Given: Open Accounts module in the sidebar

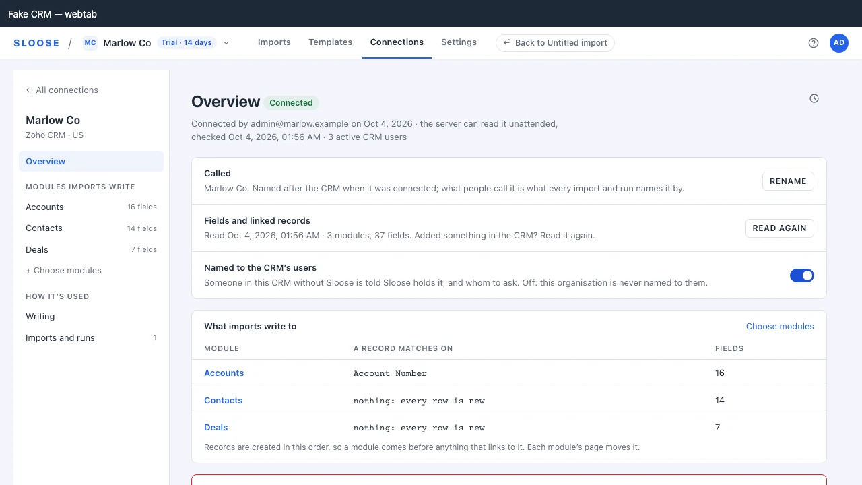Looking at the screenshot, I should [91, 207].
